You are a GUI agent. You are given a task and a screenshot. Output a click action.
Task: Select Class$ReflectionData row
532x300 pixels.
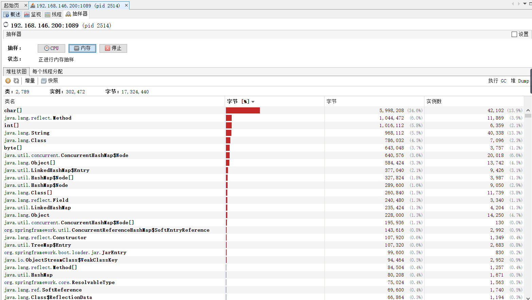[x=264, y=297]
